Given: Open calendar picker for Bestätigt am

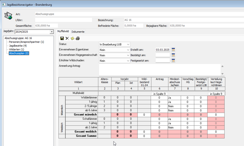Looking at the screenshot, I should tap(174, 55).
